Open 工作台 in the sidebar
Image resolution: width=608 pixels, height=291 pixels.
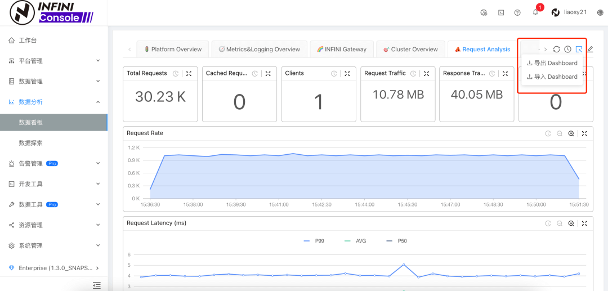(54, 41)
